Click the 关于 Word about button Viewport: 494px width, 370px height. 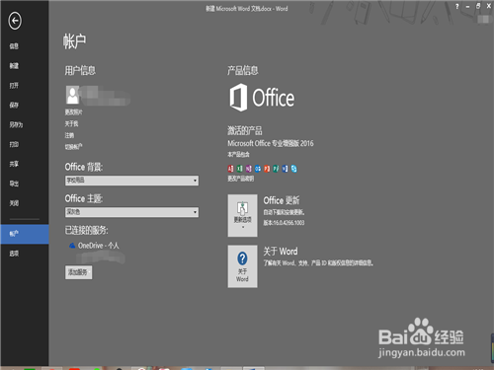point(242,266)
